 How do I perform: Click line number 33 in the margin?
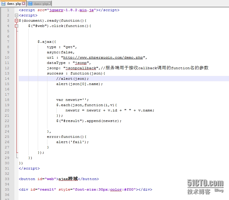coord(7,179)
